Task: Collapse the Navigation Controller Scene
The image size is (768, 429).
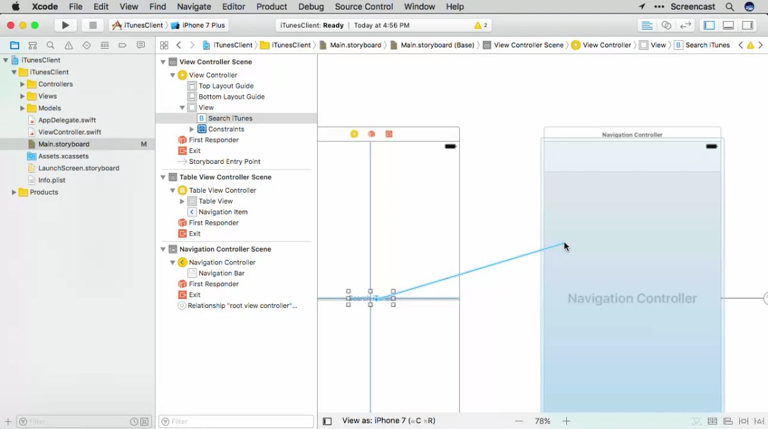Action: [x=163, y=249]
